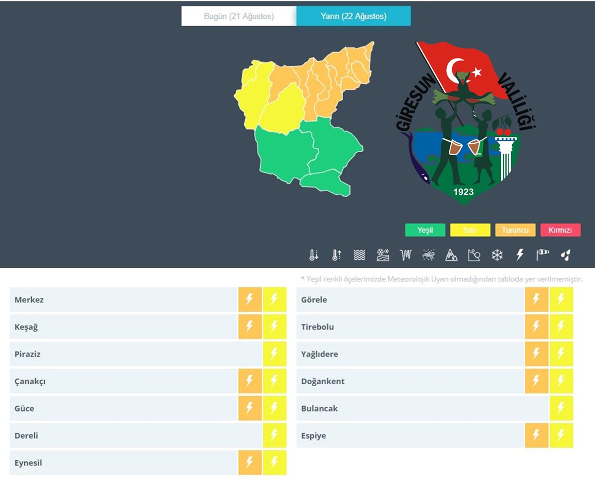Select the snow-covered ground frost icon

coord(383,255)
